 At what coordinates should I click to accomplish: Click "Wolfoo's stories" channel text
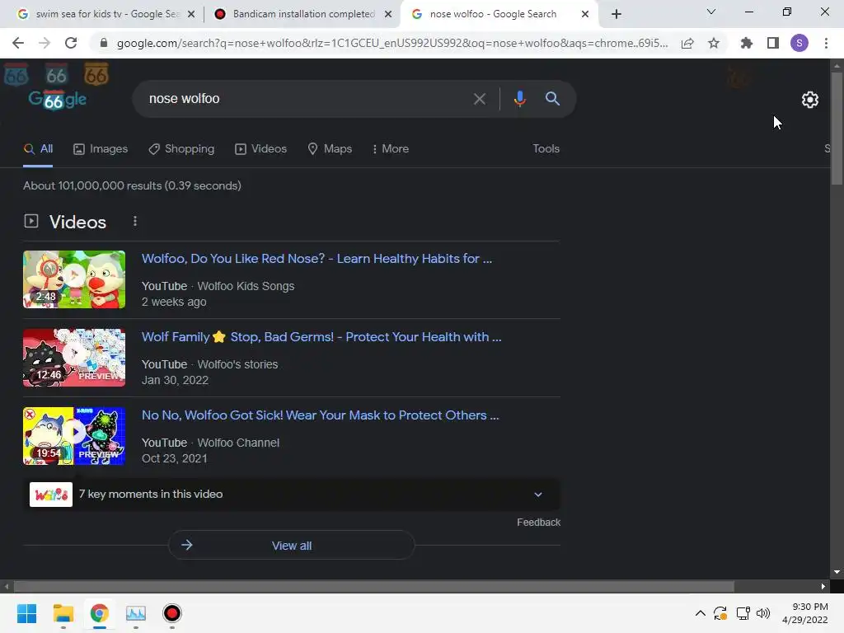(x=237, y=364)
